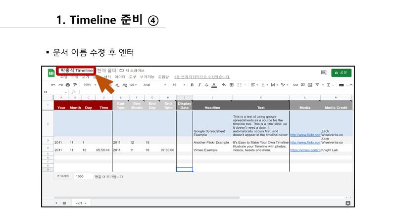Open the View (보기) menu
This screenshot has height=222, width=396.
(x=85, y=77)
